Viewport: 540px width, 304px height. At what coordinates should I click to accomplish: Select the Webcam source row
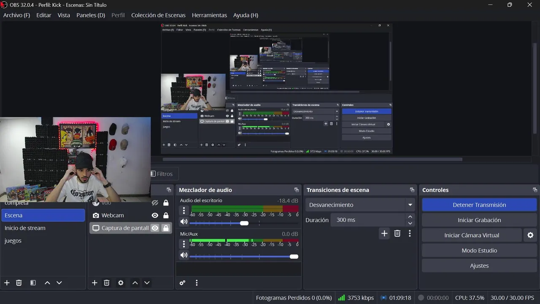(130, 215)
